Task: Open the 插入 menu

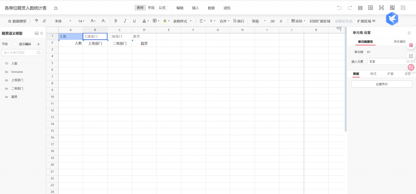Action: 195,8
